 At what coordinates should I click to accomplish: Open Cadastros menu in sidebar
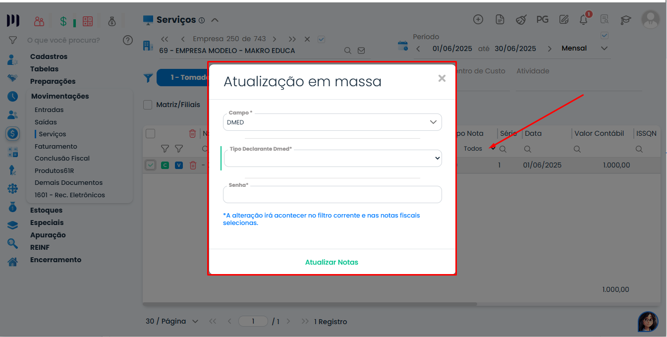(49, 56)
